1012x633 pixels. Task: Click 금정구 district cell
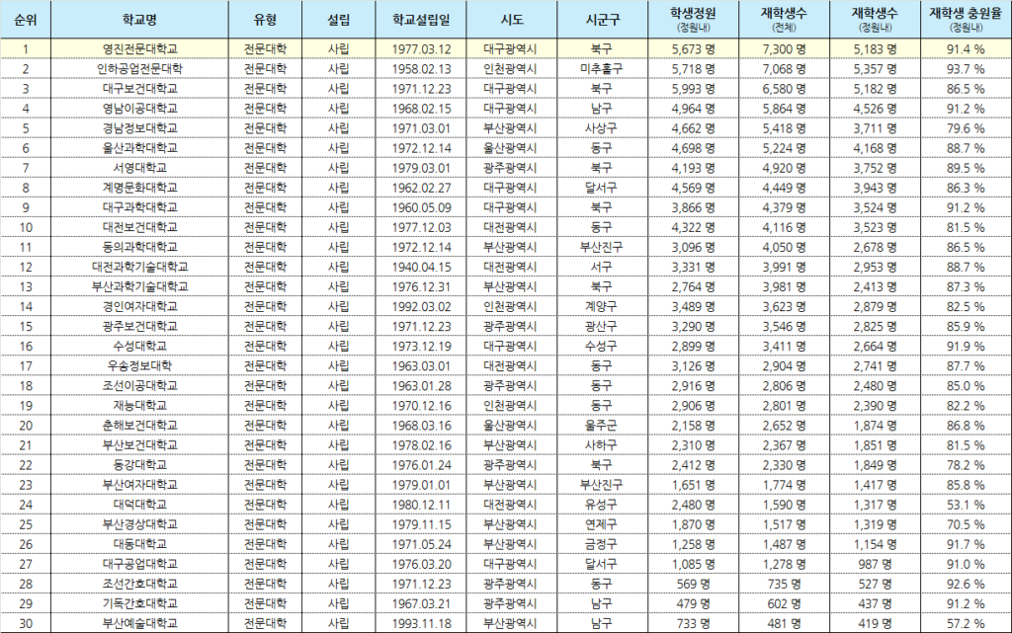(x=602, y=545)
